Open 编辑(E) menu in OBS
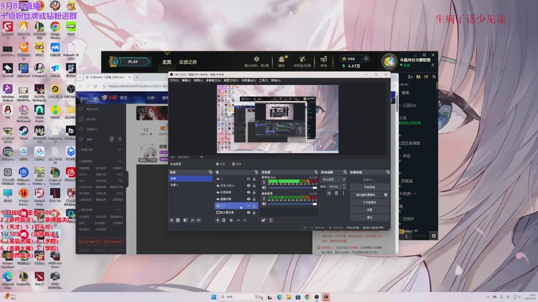This screenshot has height=302, width=538. (x=186, y=81)
